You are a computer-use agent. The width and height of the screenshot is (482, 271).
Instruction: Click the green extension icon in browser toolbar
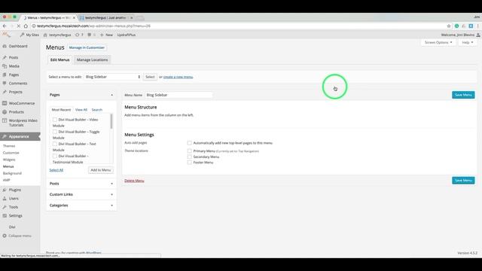(x=457, y=26)
